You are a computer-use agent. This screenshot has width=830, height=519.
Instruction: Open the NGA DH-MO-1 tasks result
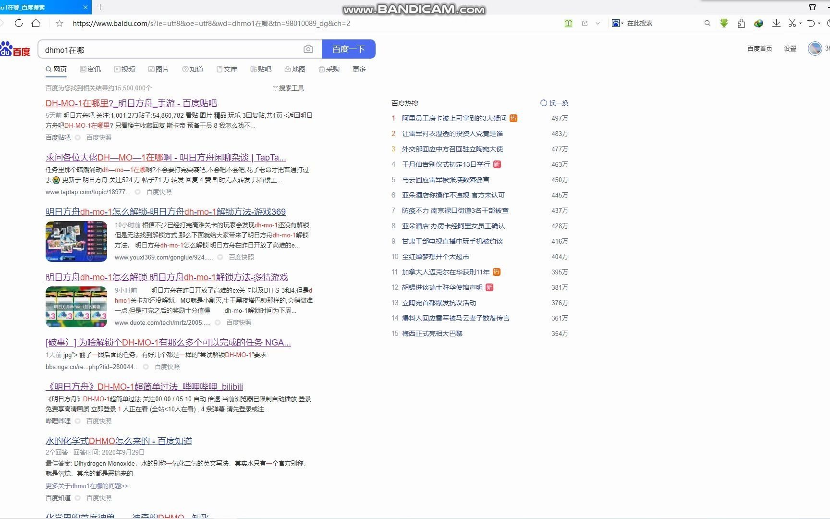(x=168, y=342)
